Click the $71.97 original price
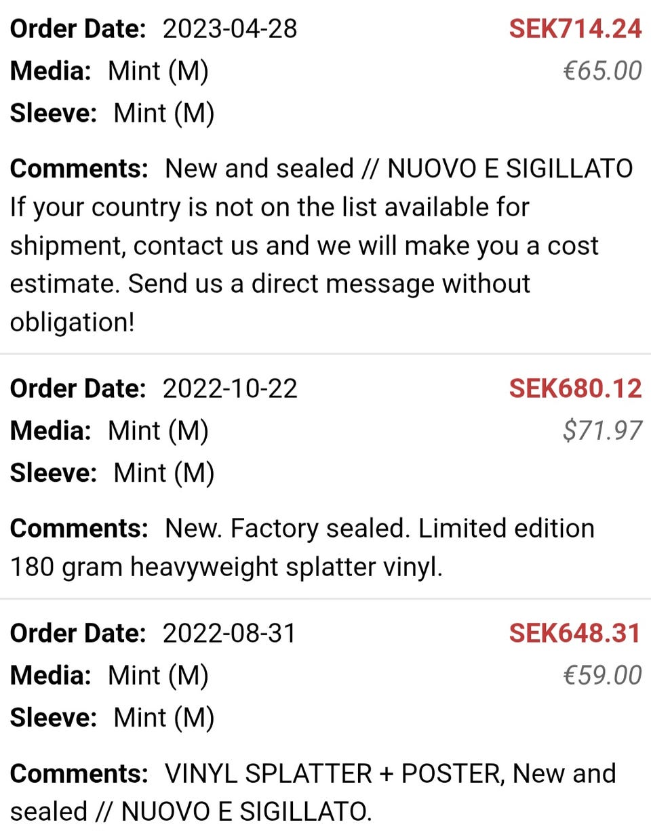The width and height of the screenshot is (651, 831). point(602,430)
